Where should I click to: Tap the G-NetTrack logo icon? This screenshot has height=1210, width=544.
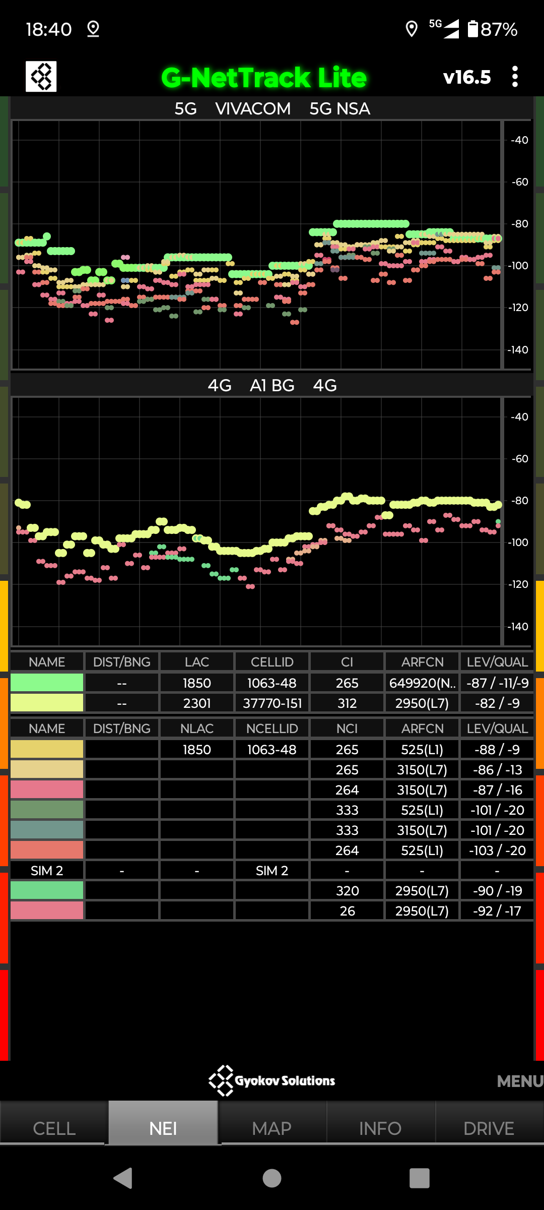(41, 77)
